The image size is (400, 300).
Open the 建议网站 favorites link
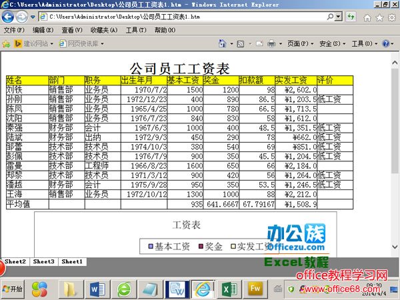click(x=33, y=44)
